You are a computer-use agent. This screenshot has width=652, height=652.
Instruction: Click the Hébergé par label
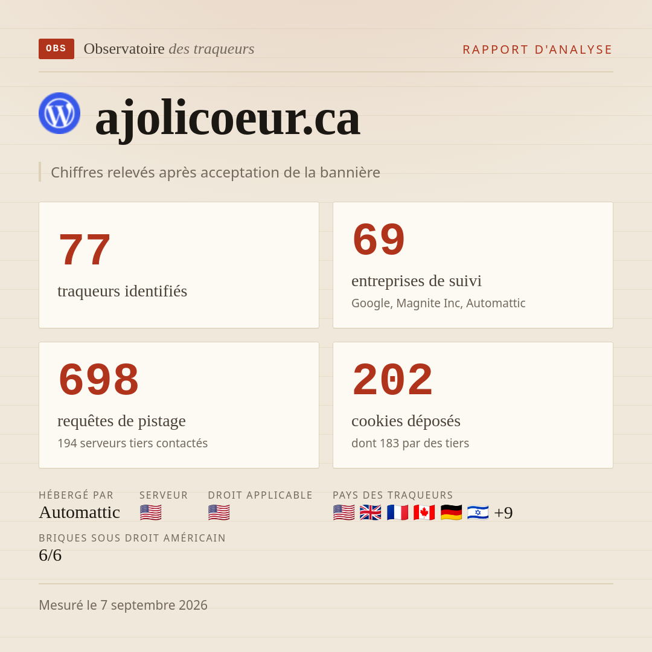[76, 495]
